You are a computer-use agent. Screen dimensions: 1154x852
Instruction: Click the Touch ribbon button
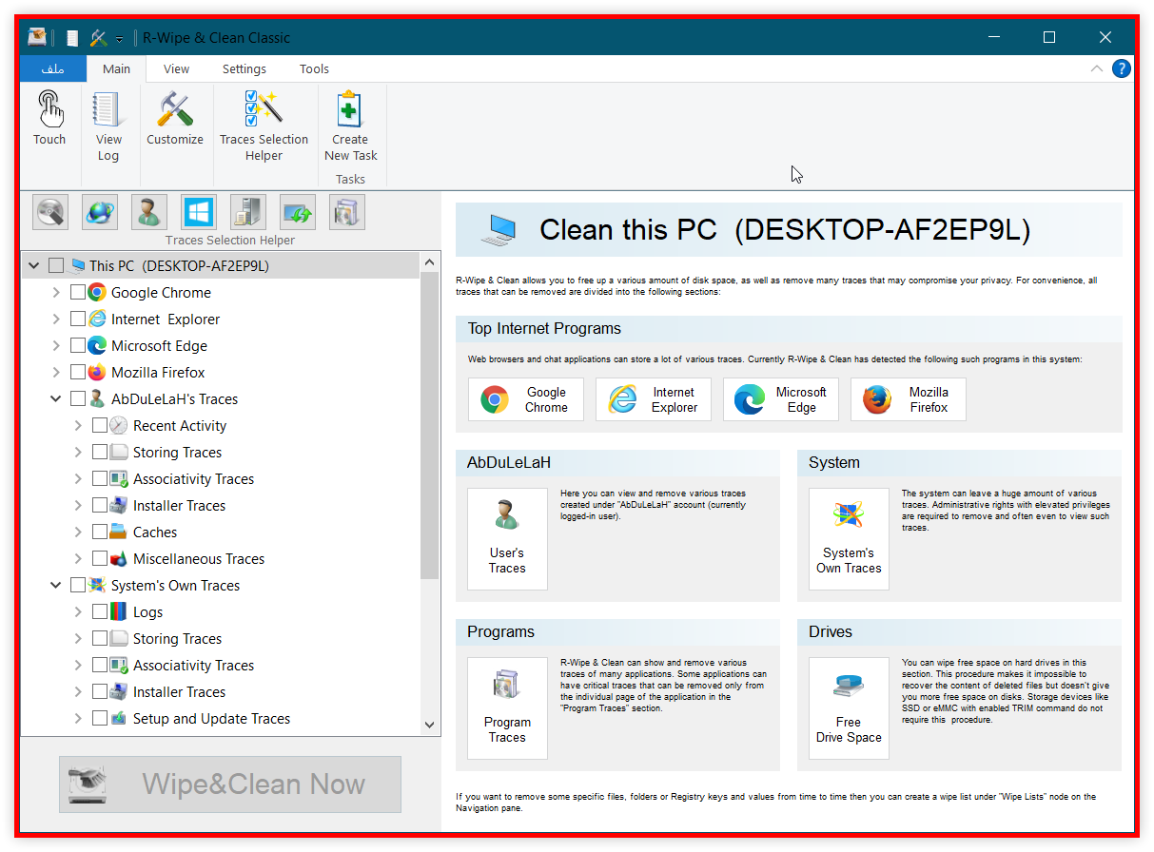coord(49,118)
